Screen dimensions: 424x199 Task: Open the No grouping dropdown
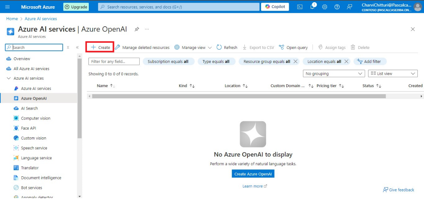[x=334, y=74]
